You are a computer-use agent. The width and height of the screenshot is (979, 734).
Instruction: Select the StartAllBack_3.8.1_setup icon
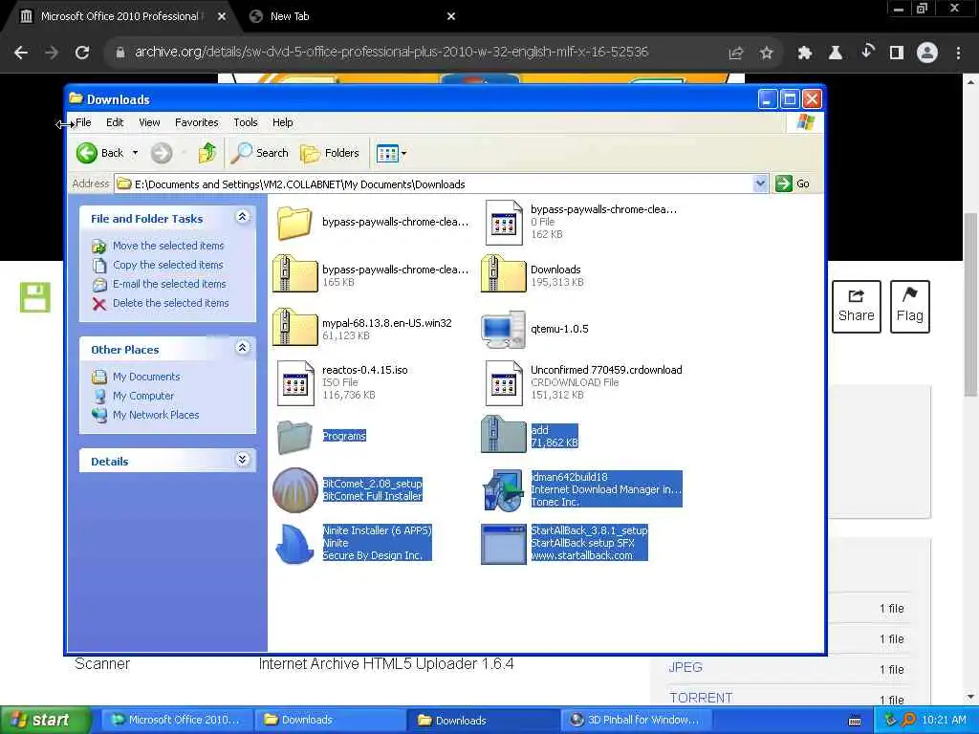coord(503,544)
